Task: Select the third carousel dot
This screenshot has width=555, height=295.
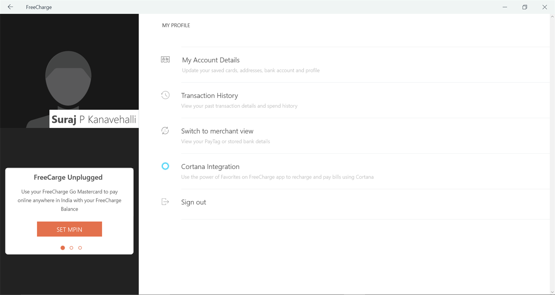Action: click(x=80, y=248)
